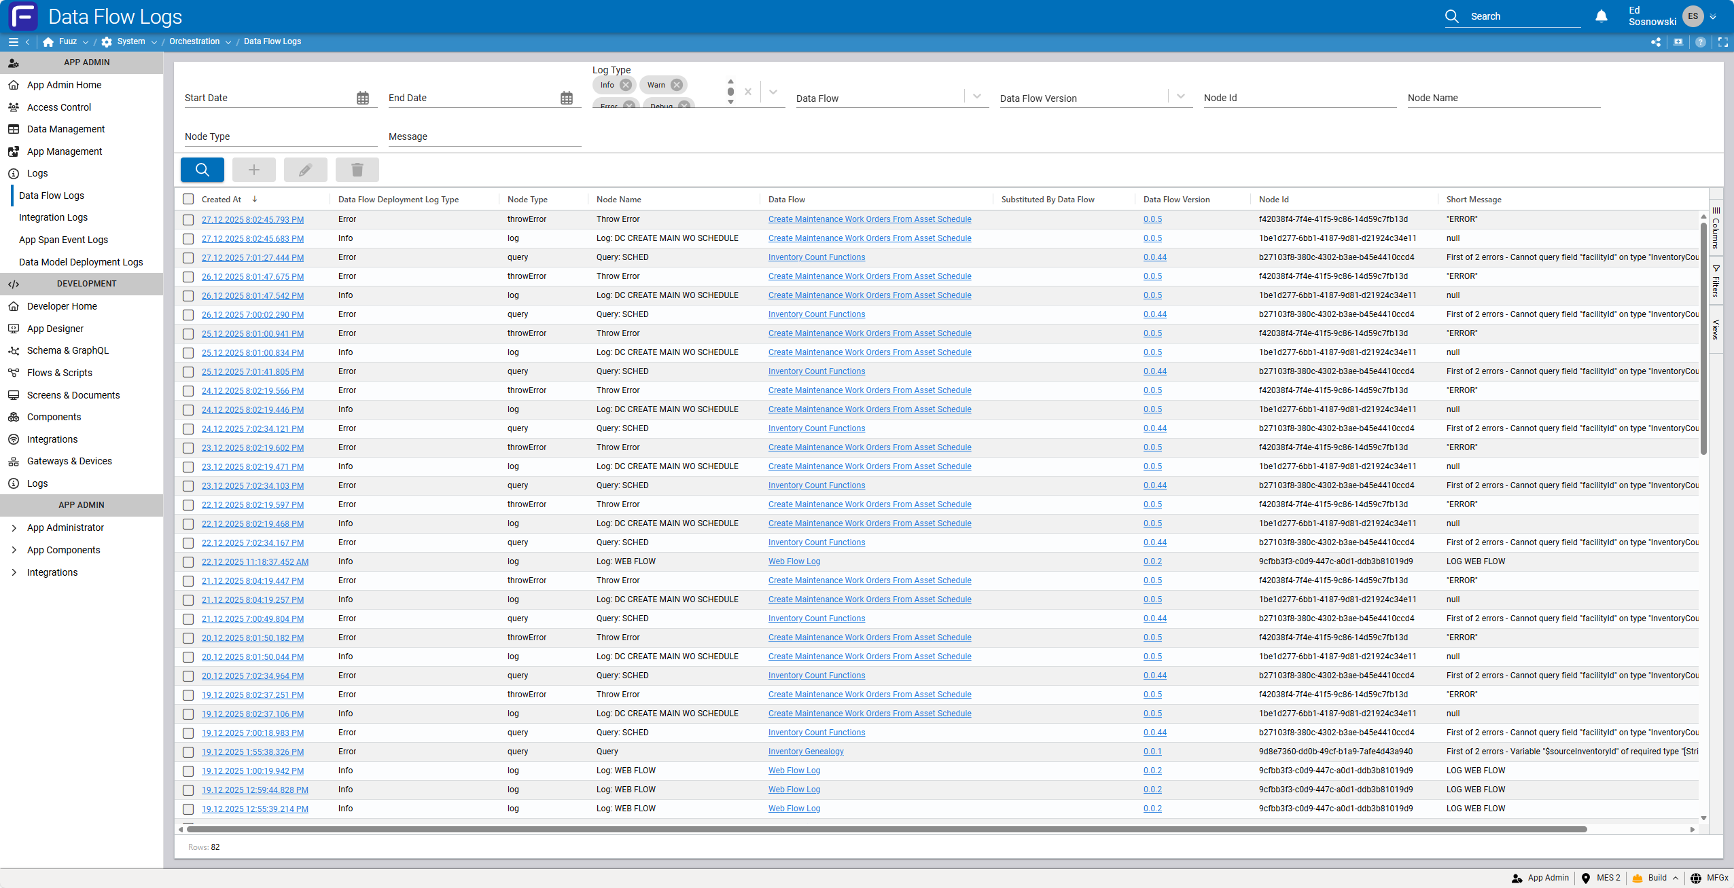Check row 19.12.2025 1:55:38.326 PM
Viewport: 1734px width, 888px height.
coord(188,752)
